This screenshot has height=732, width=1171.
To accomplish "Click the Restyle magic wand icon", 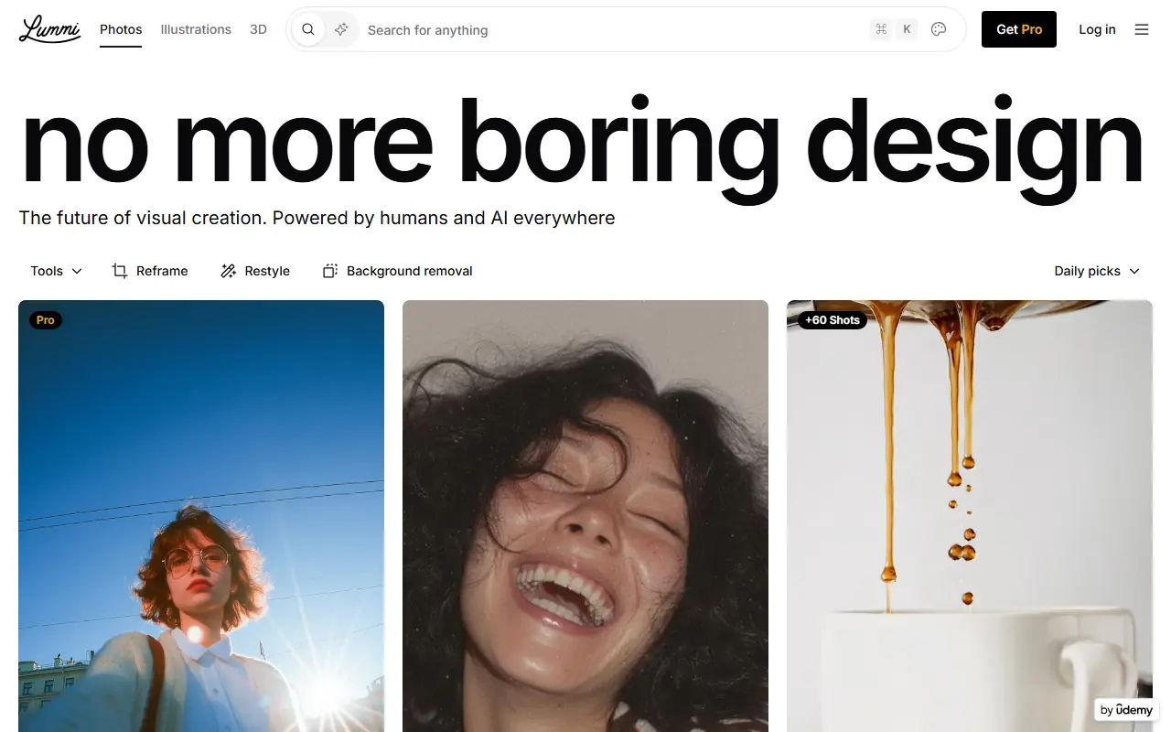I will [x=229, y=271].
